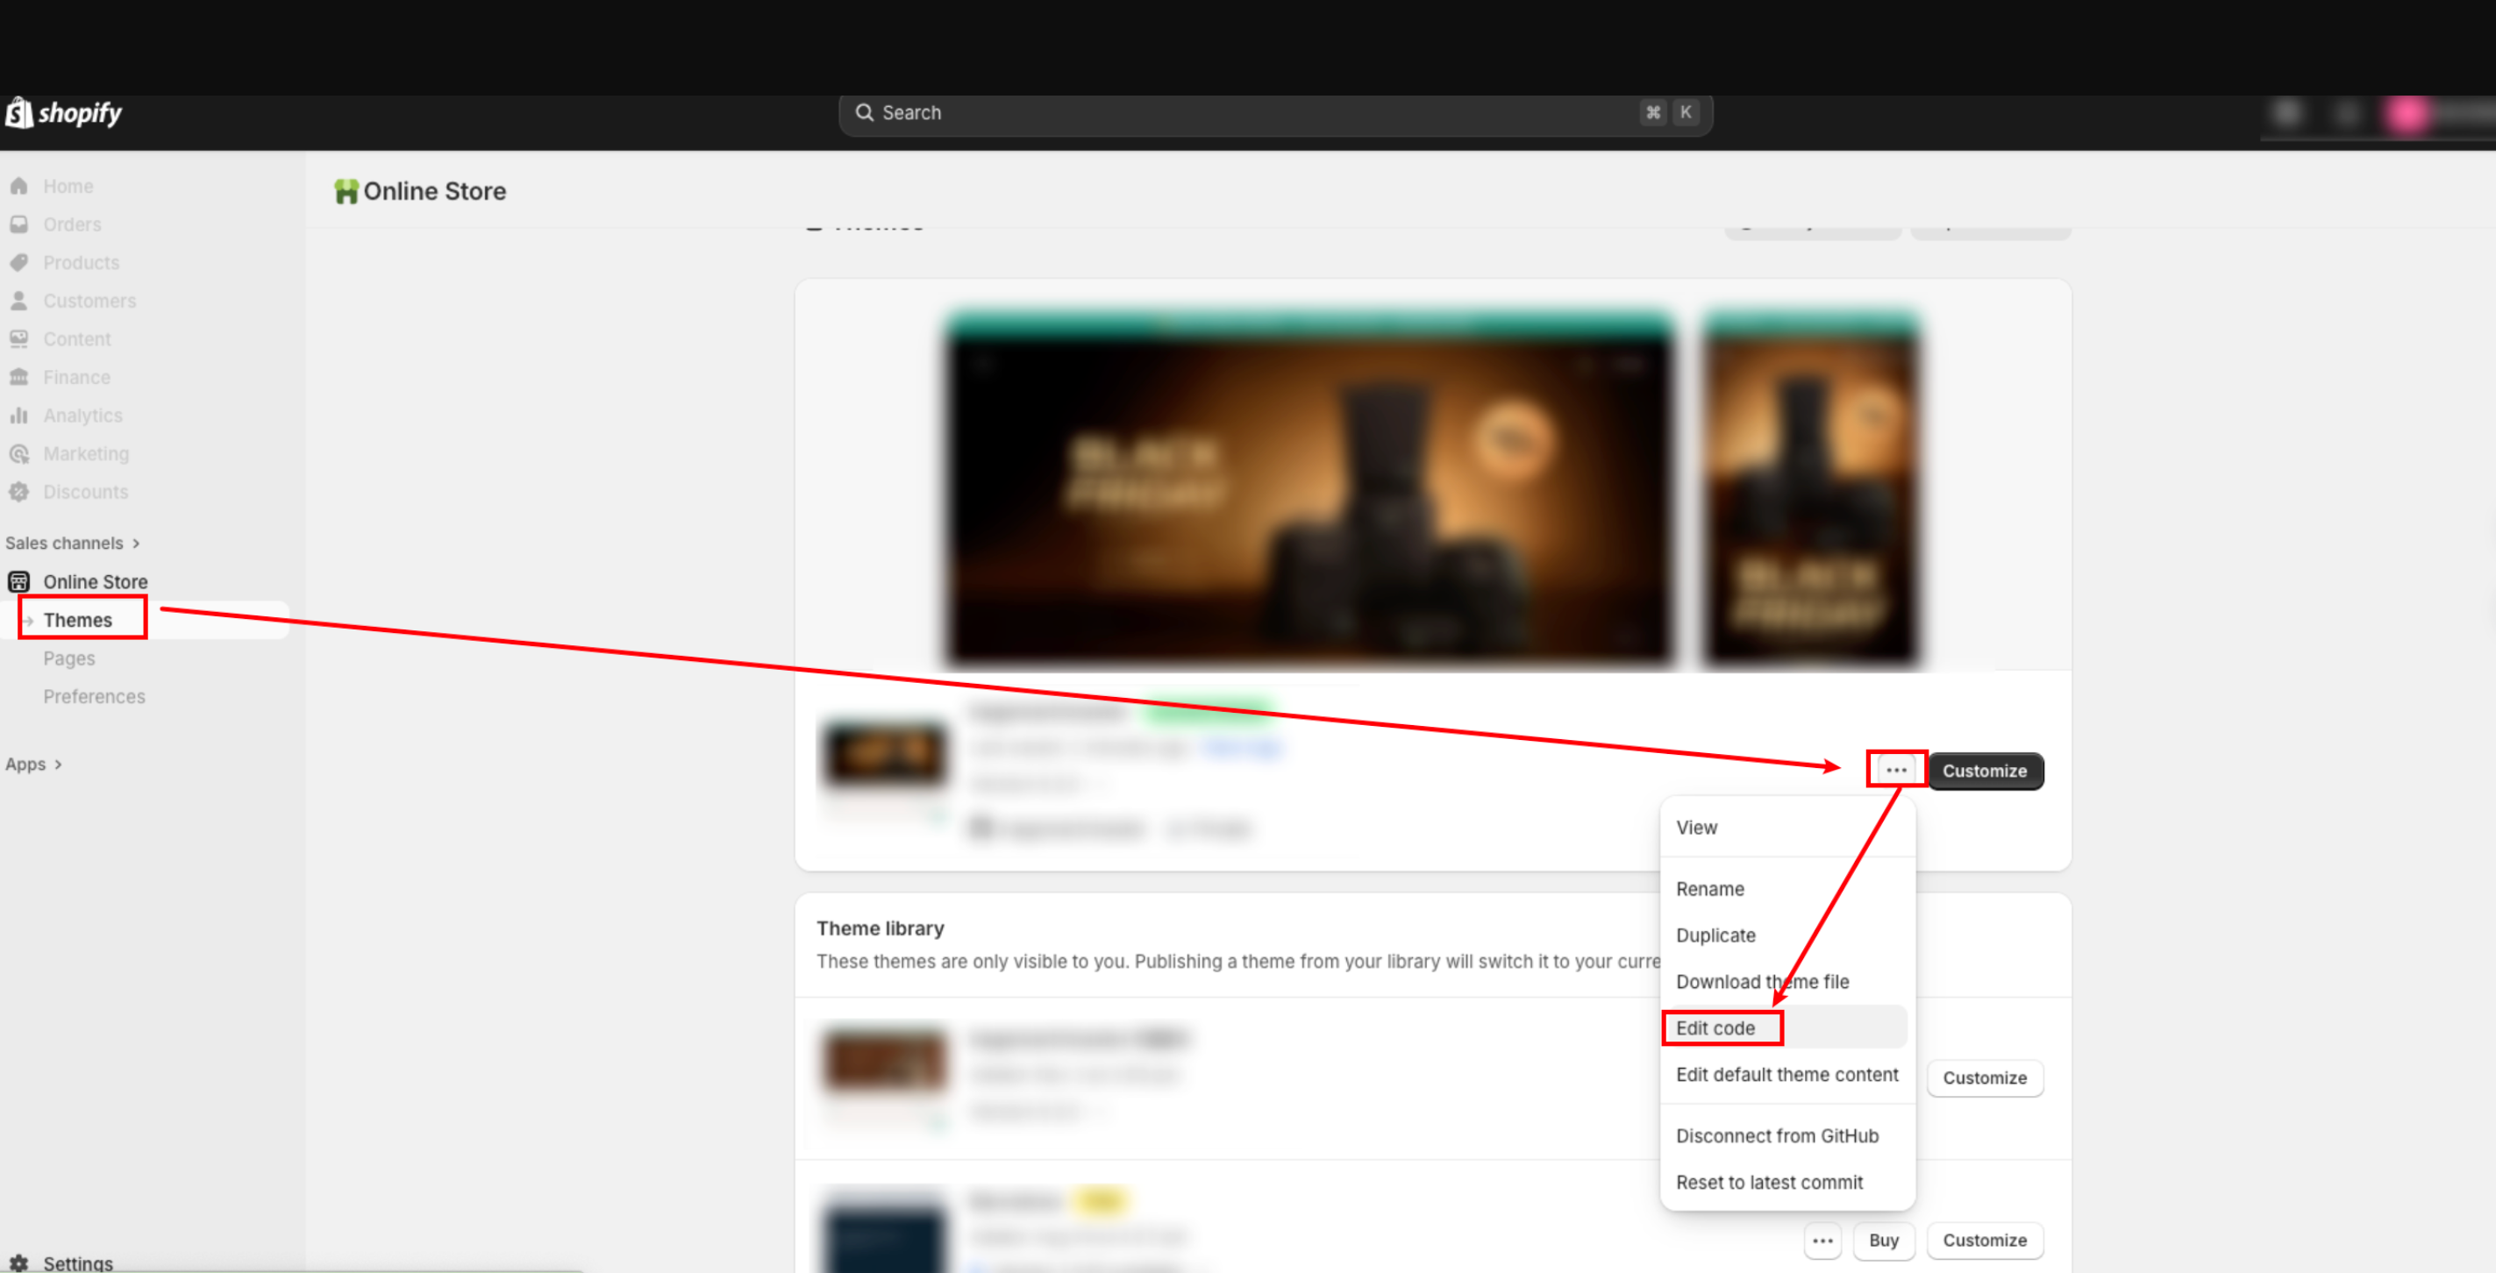Screen dimensions: 2496x1273
Task: Select Edit code from the menu
Action: (x=1715, y=1028)
